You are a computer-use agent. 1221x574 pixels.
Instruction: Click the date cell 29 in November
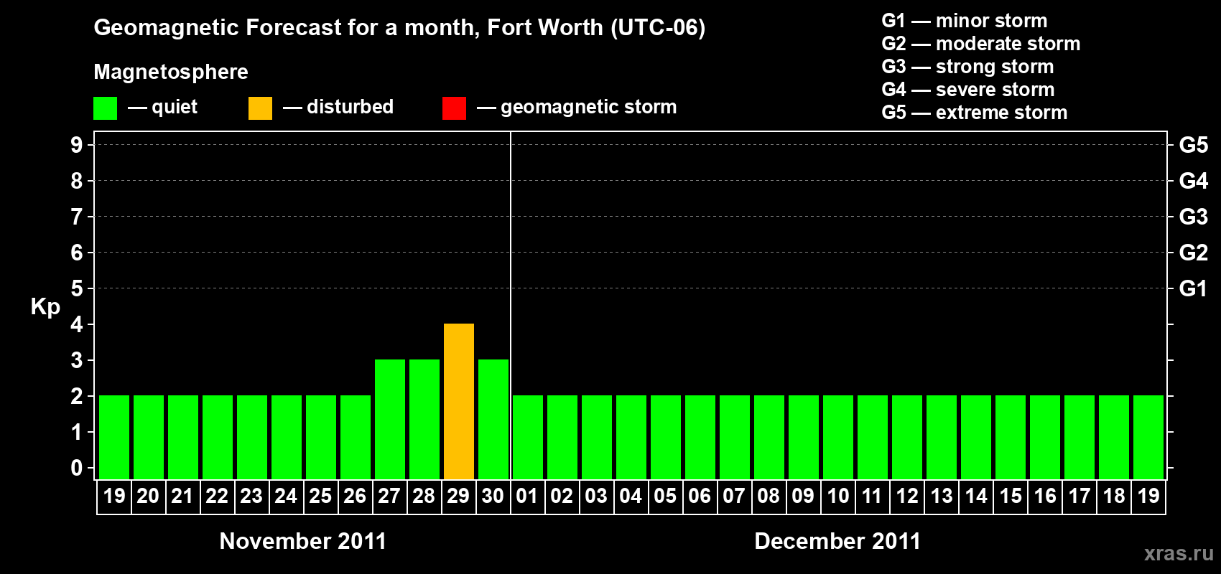click(x=459, y=497)
